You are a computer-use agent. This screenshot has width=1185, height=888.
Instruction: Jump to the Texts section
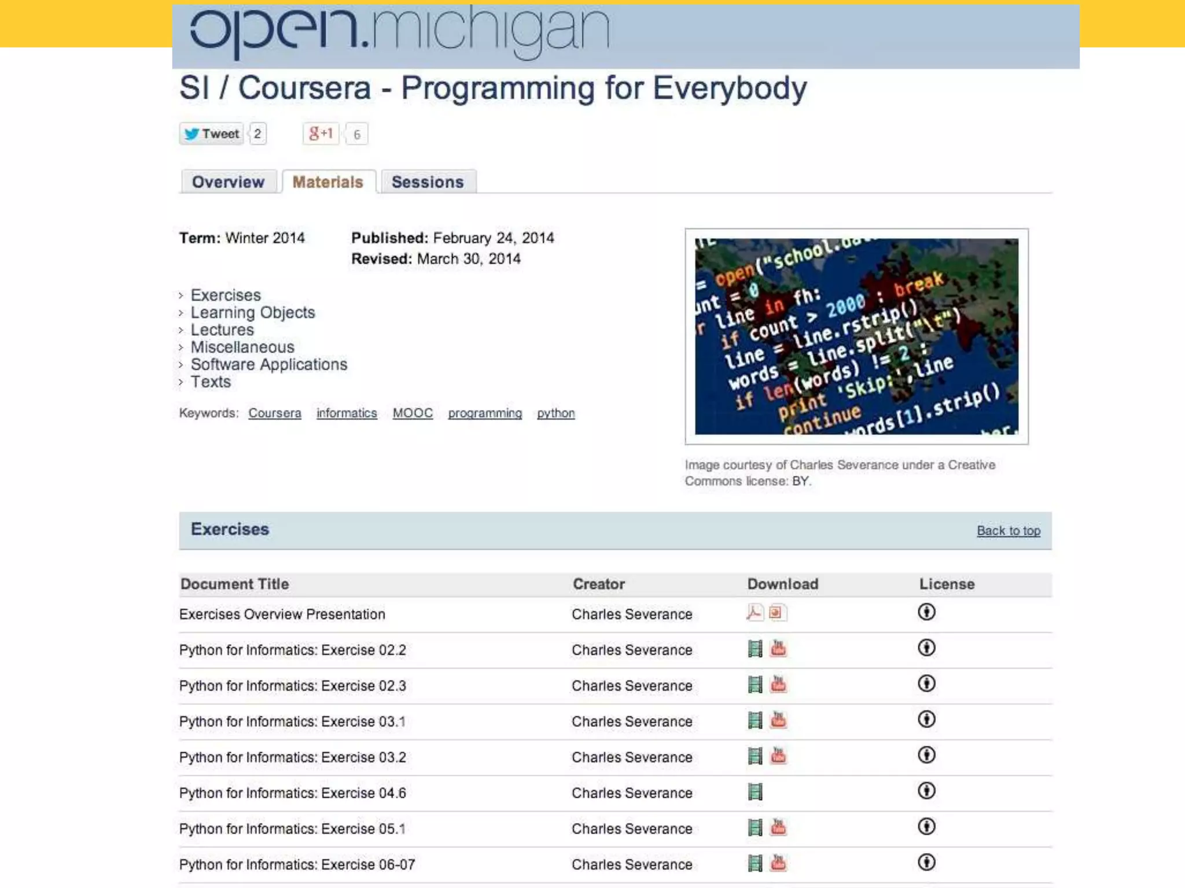click(211, 382)
